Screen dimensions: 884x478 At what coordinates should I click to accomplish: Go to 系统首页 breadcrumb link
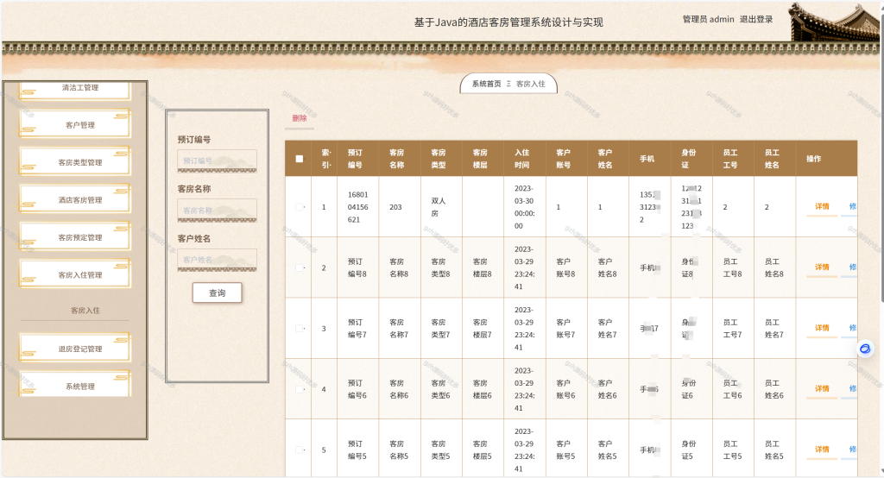[x=487, y=84]
